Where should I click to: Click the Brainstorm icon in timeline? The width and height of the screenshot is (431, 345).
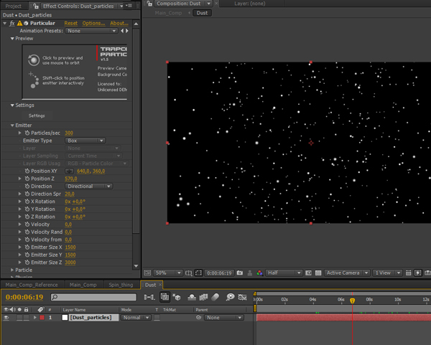[x=230, y=297]
